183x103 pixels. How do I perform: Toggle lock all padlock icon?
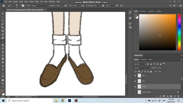151,72
